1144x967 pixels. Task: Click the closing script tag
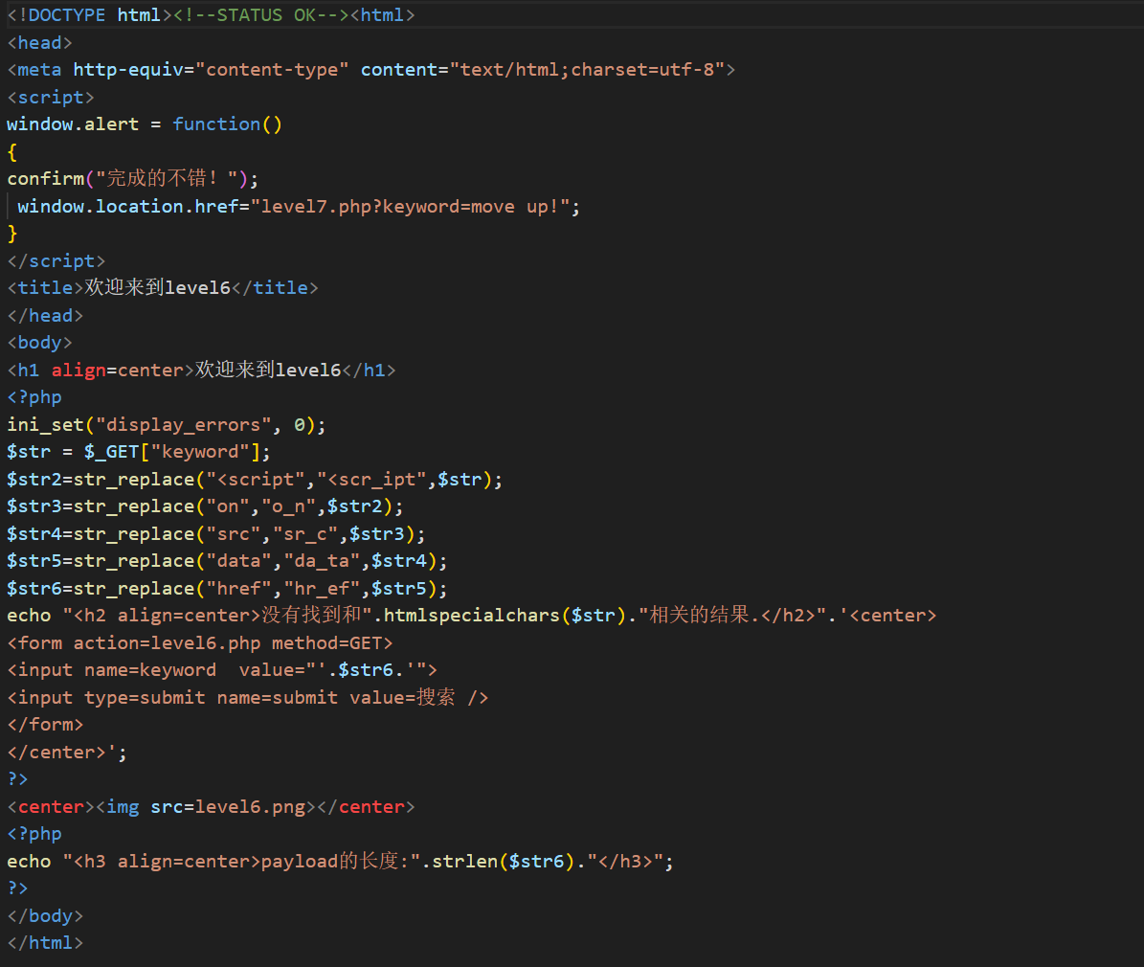tap(56, 260)
